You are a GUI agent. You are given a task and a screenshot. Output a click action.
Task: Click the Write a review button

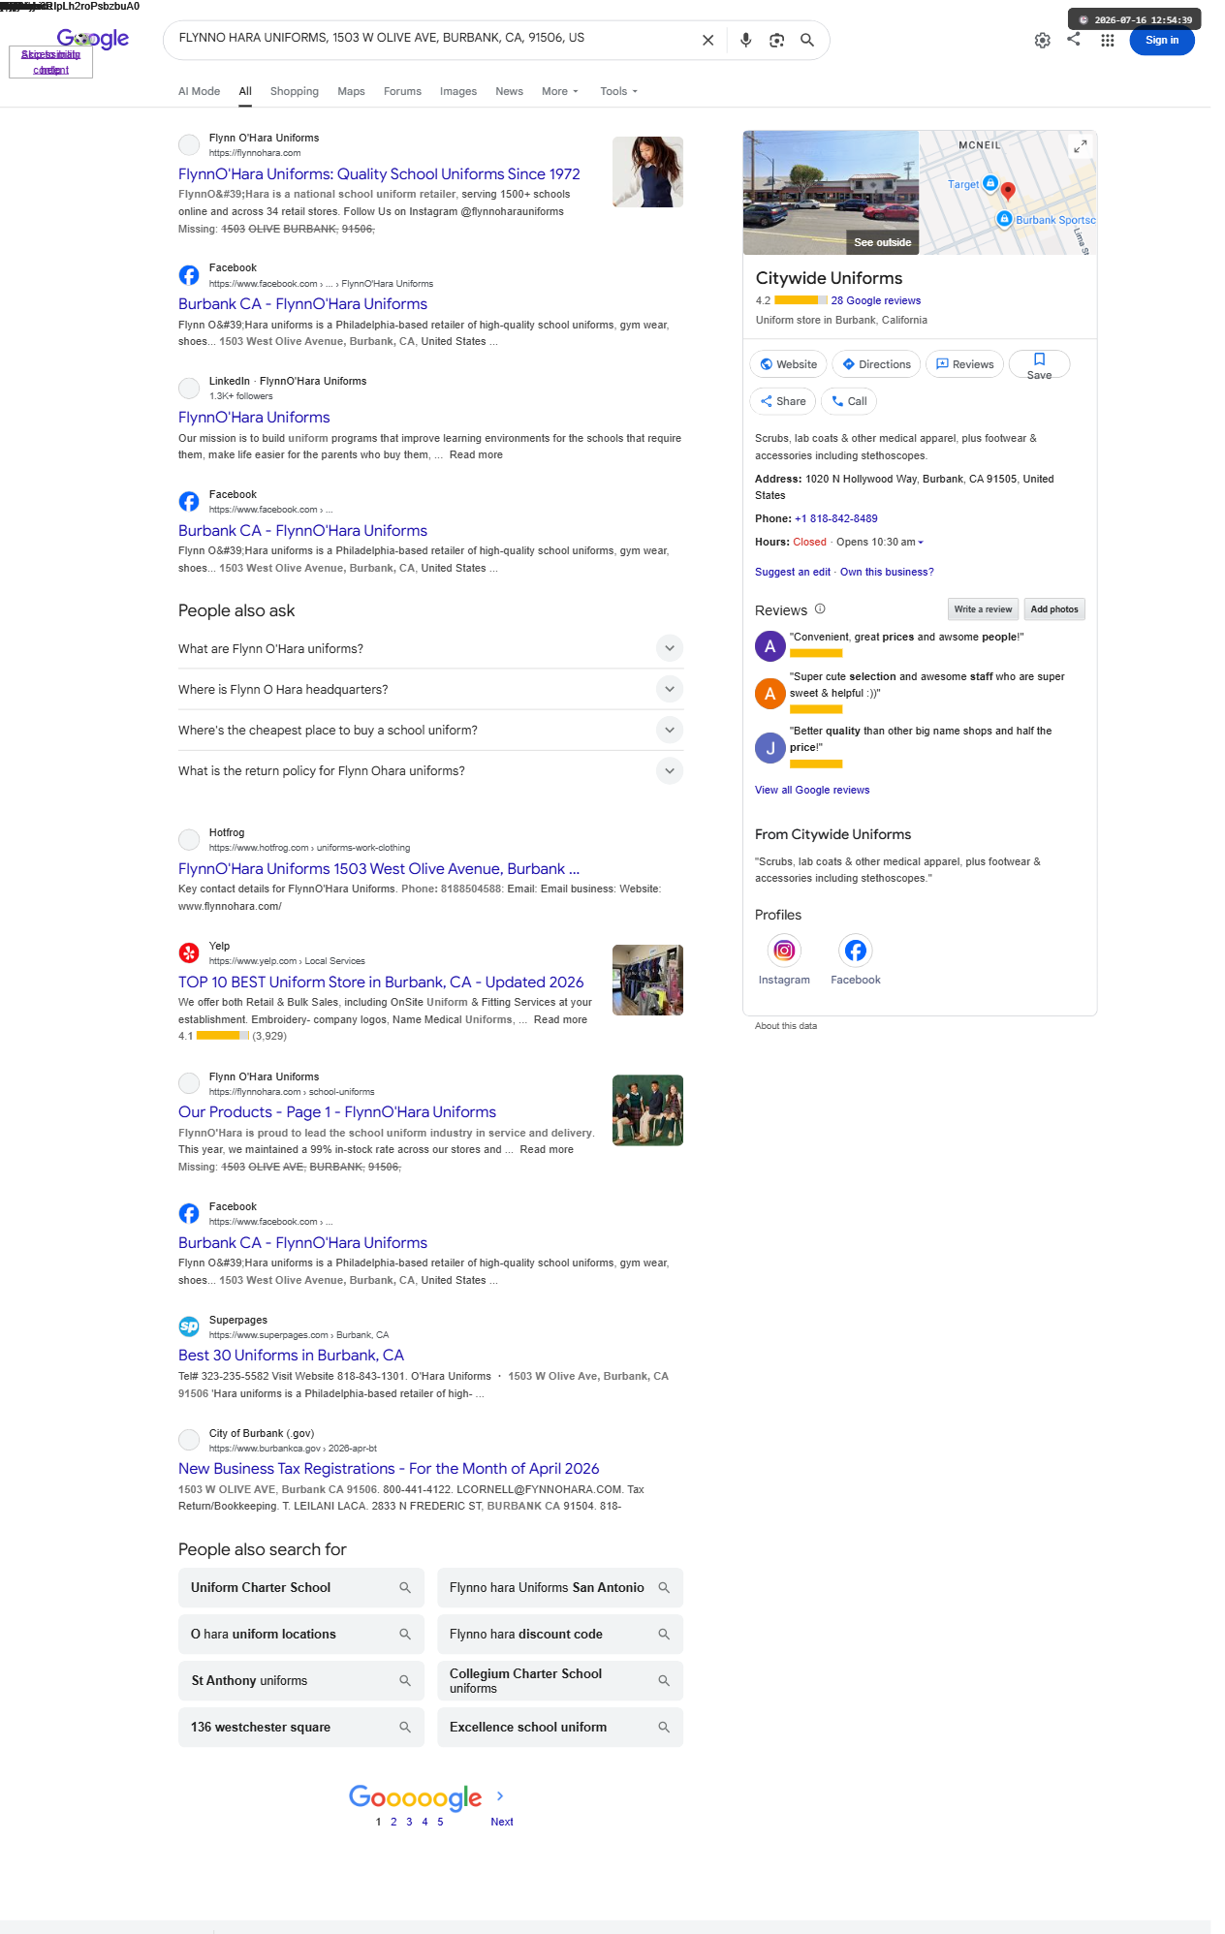pos(983,609)
